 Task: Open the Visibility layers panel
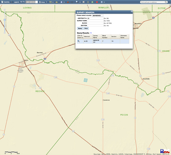(6, 2)
